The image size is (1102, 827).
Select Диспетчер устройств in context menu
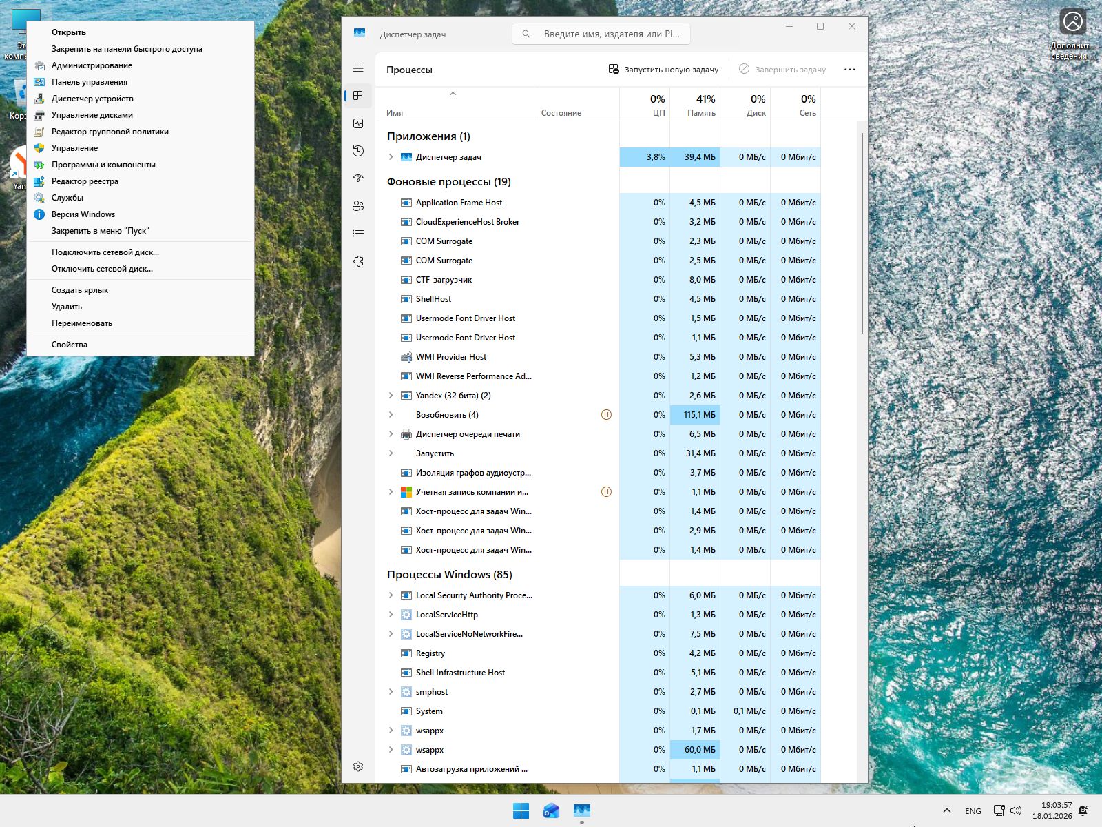92,99
